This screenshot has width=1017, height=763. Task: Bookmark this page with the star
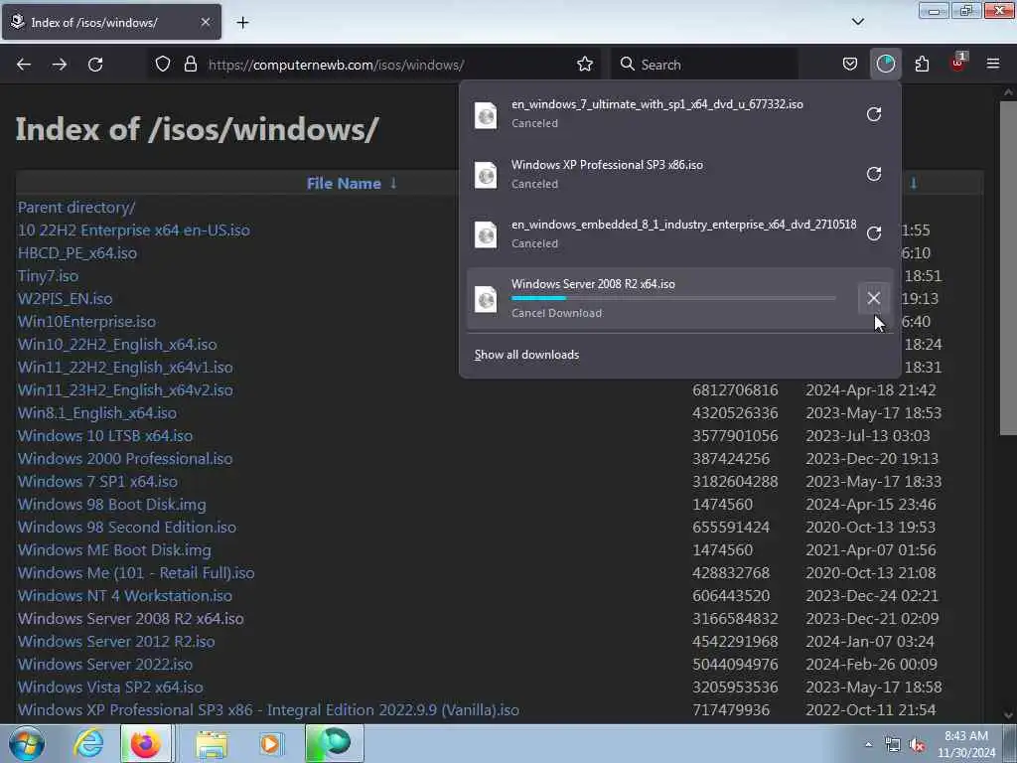[x=584, y=65]
